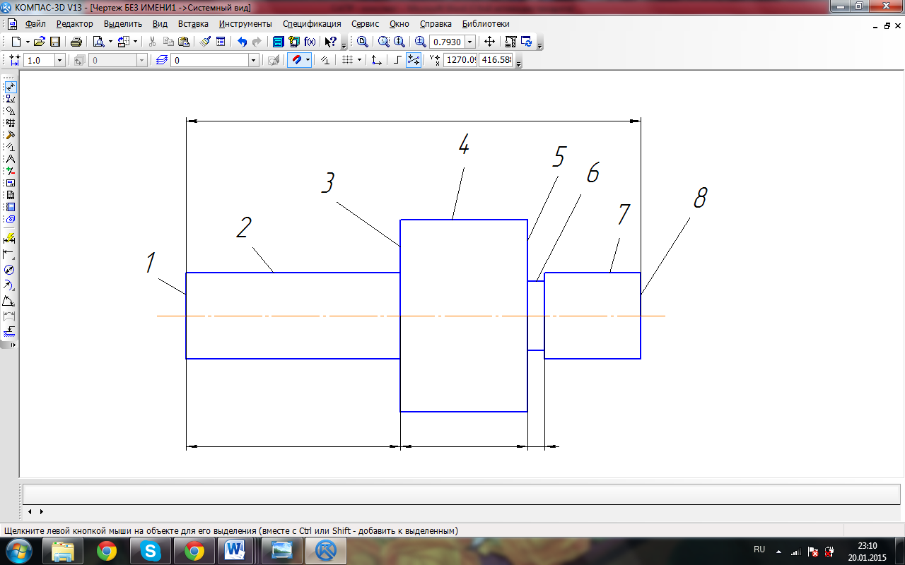The width and height of the screenshot is (905, 565).
Task: Click the copy properties brush icon
Action: pyautogui.click(x=205, y=42)
